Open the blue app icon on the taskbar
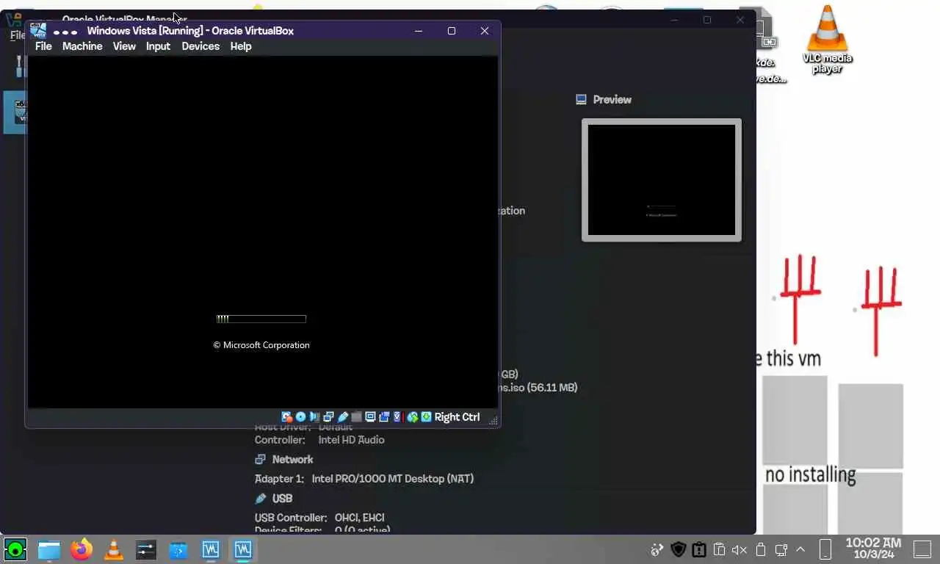 tap(178, 549)
